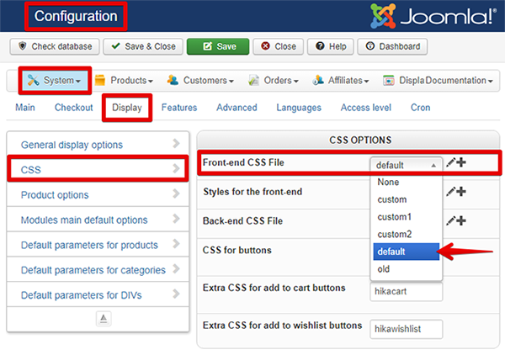Edit Front-end CSS File pencil icon
The height and width of the screenshot is (355, 505).
point(450,162)
